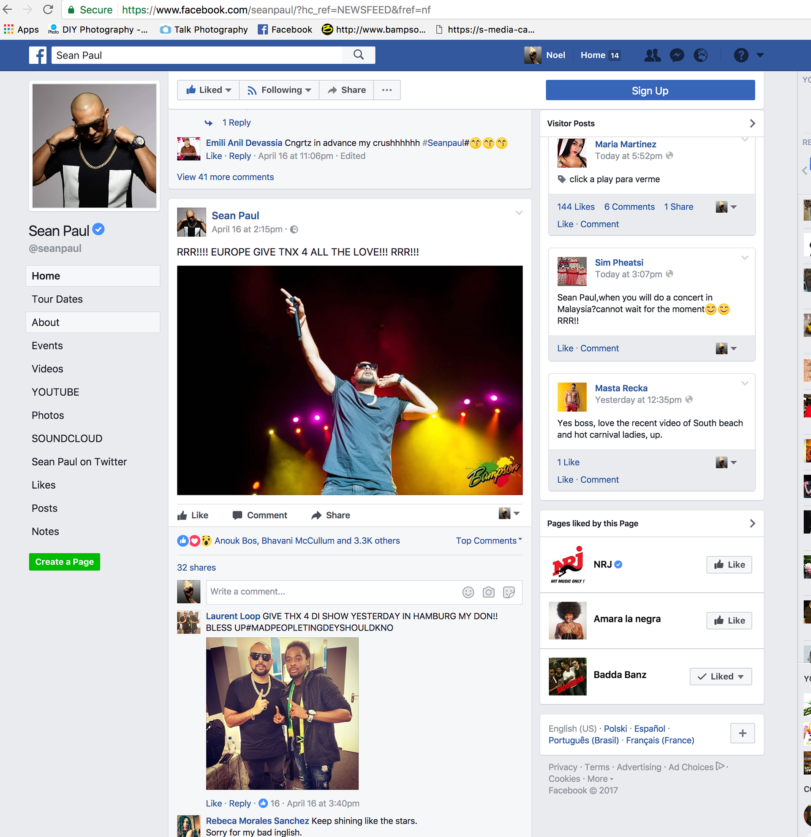This screenshot has width=811, height=837.
Task: Click the camera attach photo icon
Action: 488,592
